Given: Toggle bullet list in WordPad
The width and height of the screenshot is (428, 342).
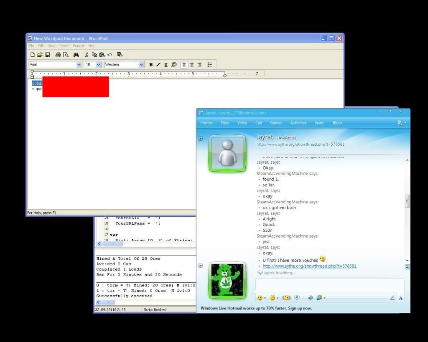Looking at the screenshot, I should (210, 65).
